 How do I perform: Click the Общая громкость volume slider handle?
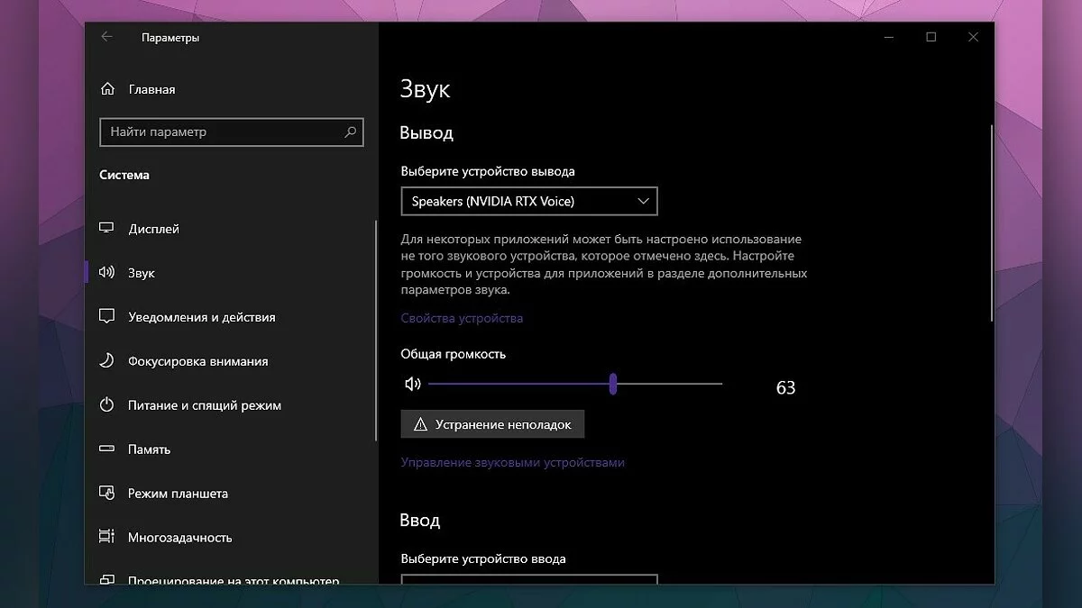point(613,385)
